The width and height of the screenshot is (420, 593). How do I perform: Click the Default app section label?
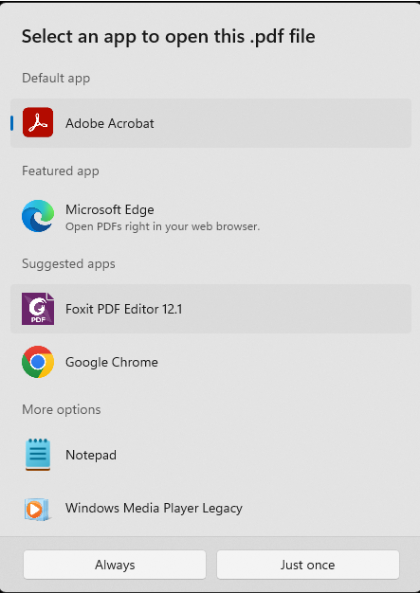[x=56, y=78]
